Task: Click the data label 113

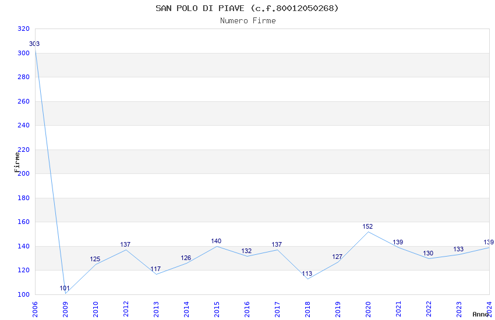Action: coord(307,273)
